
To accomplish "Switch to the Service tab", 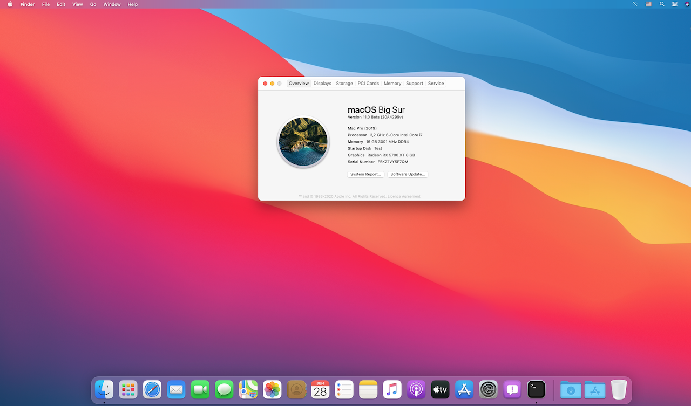I will tap(436, 84).
